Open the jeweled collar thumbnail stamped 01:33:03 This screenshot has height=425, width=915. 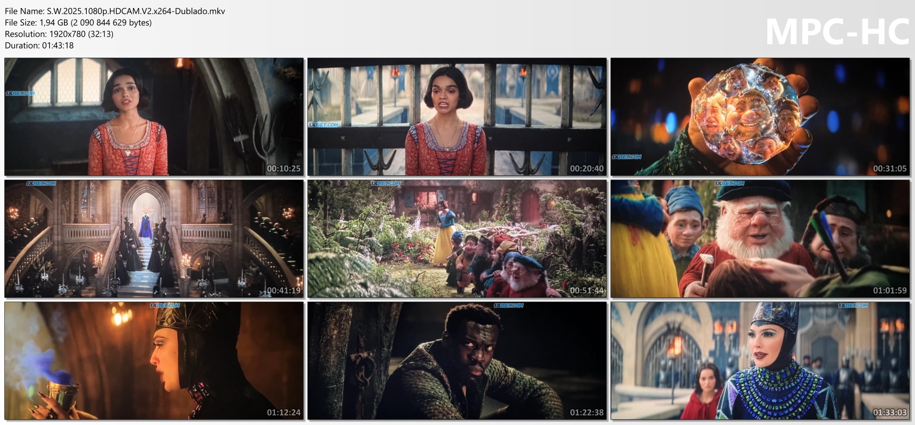tap(760, 361)
